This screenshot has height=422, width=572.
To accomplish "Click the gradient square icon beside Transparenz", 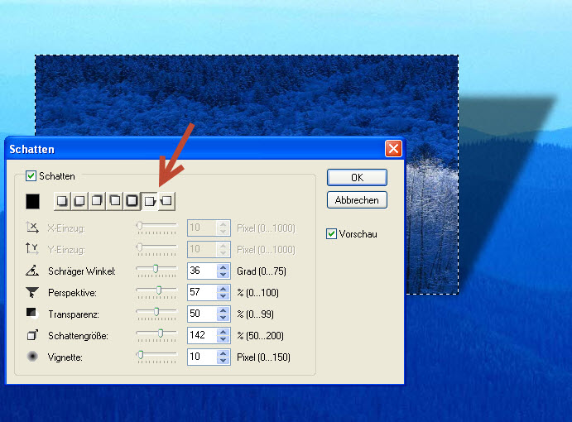I will pyautogui.click(x=32, y=314).
